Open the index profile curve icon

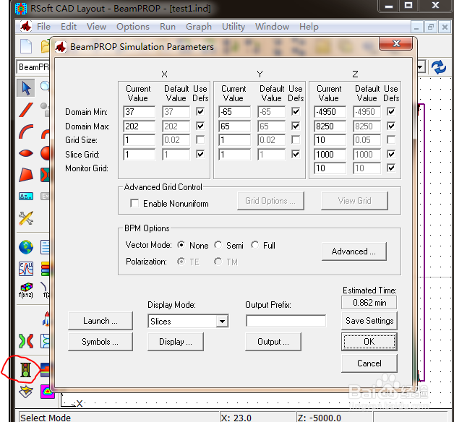(26, 269)
